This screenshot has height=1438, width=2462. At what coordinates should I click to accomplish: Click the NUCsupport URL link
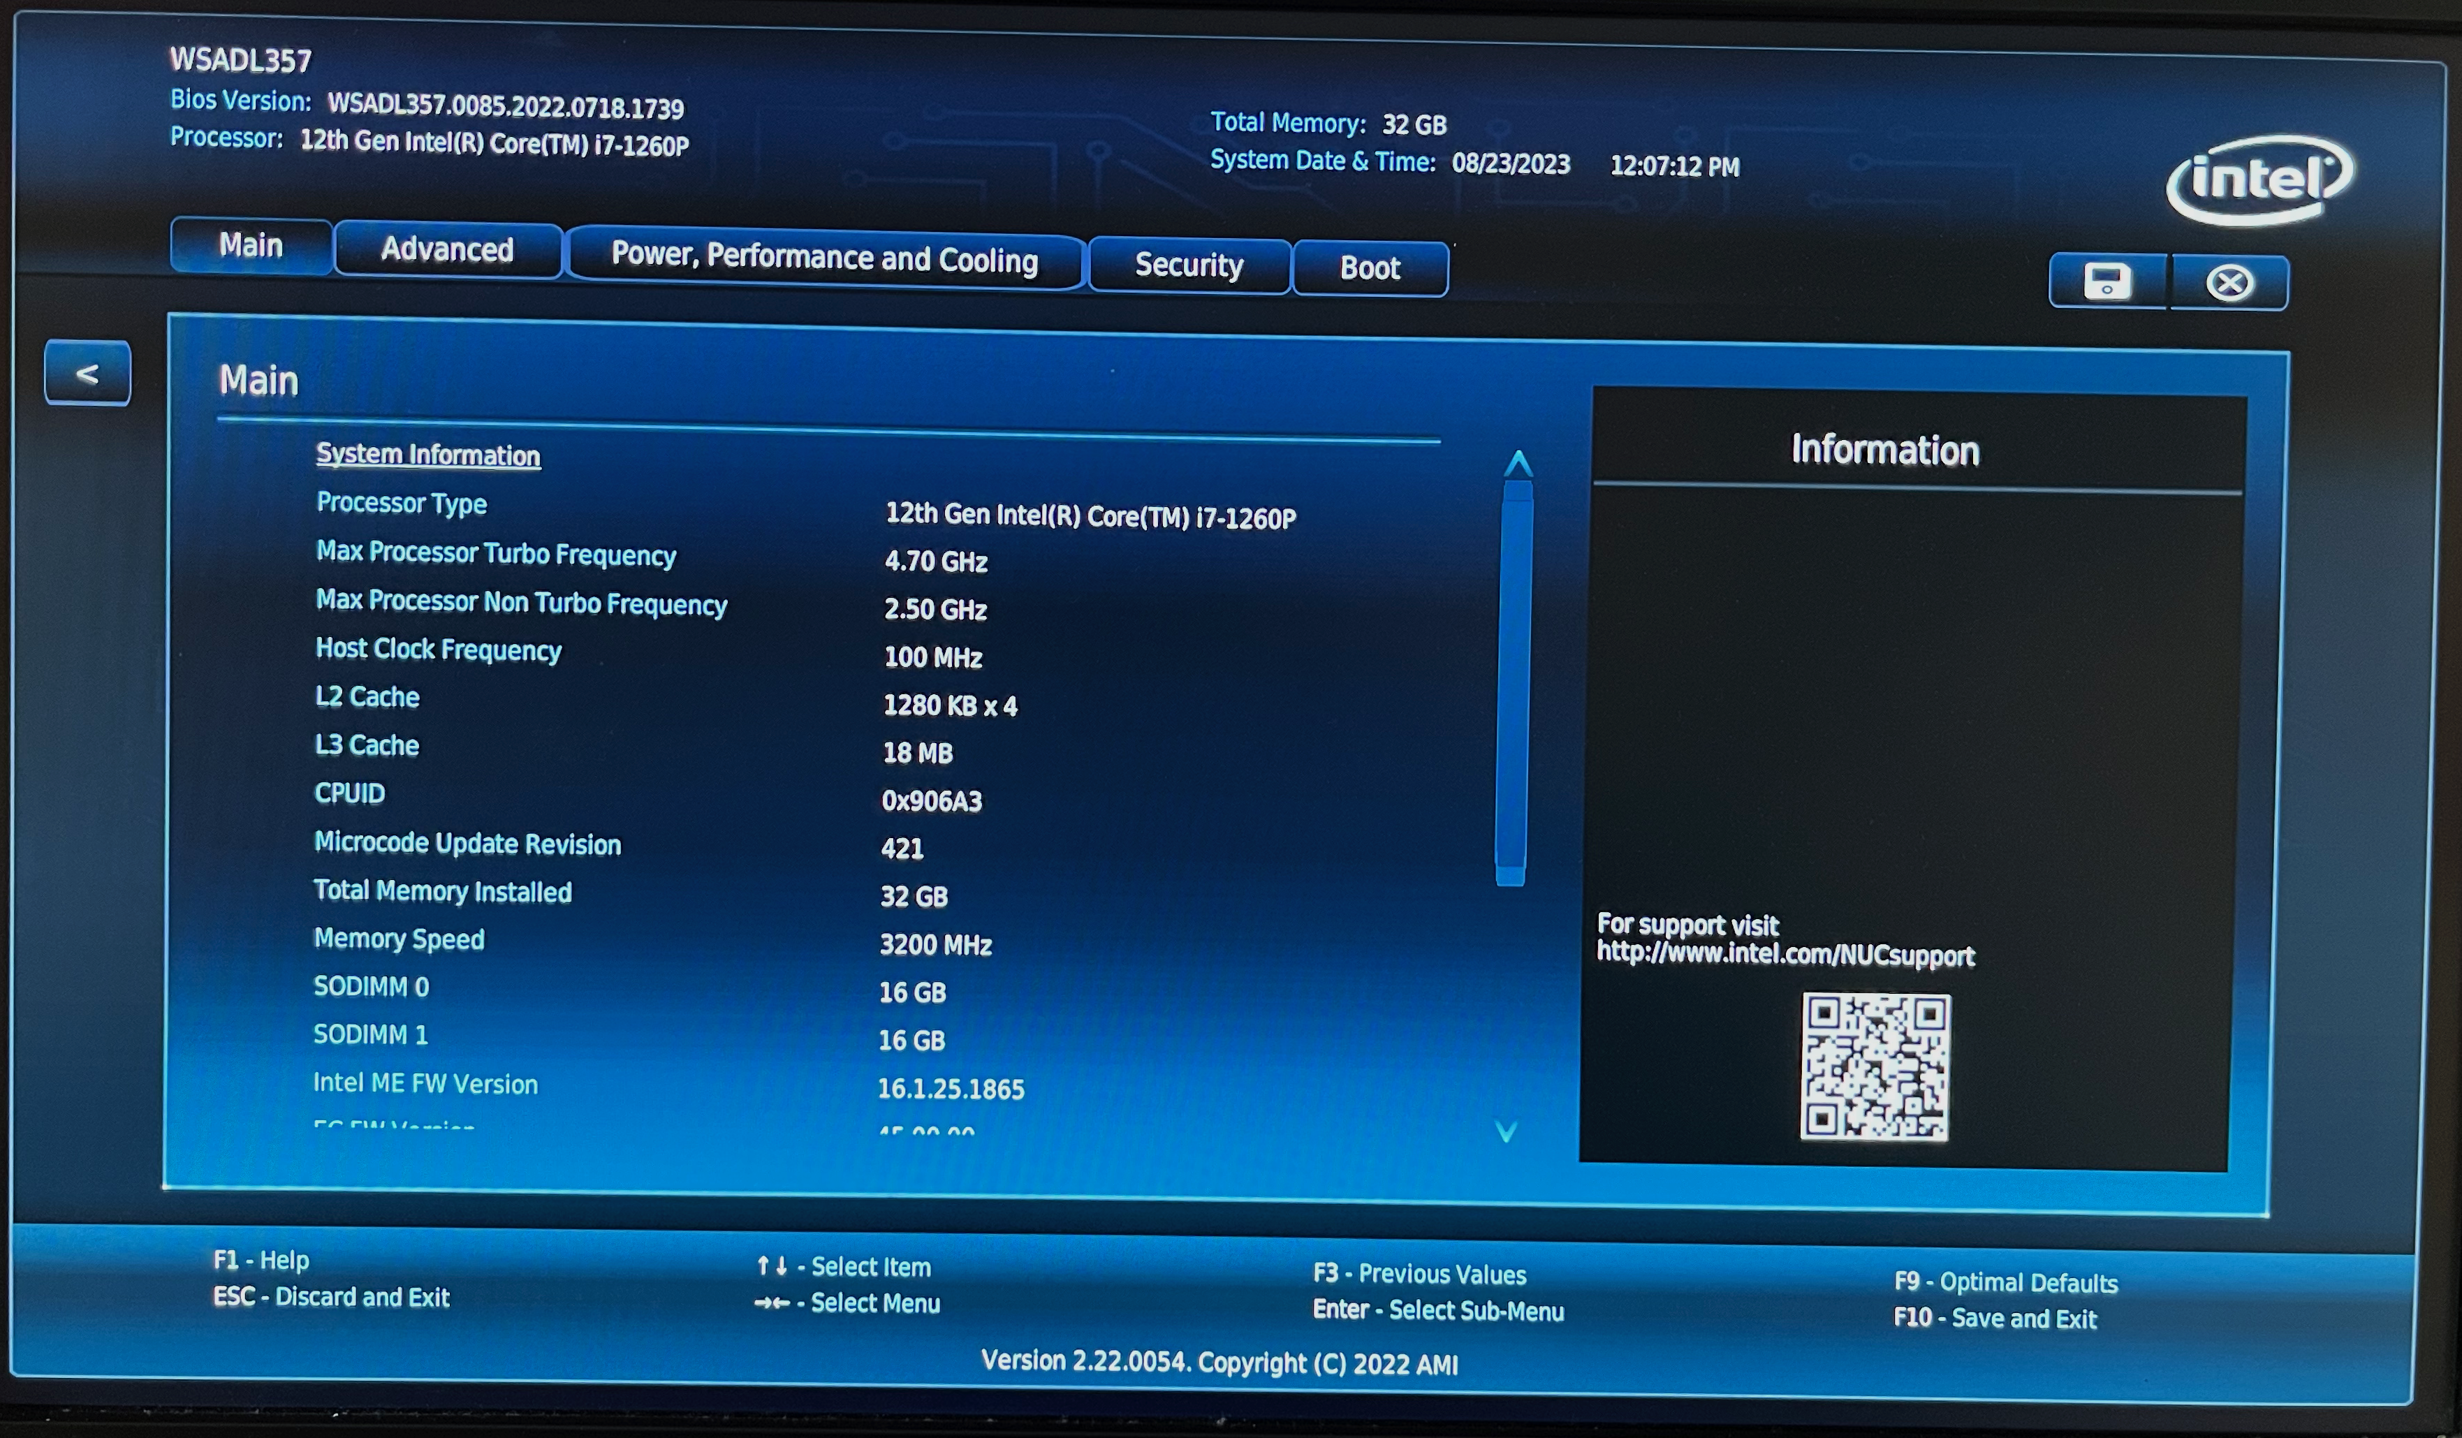coord(1785,953)
